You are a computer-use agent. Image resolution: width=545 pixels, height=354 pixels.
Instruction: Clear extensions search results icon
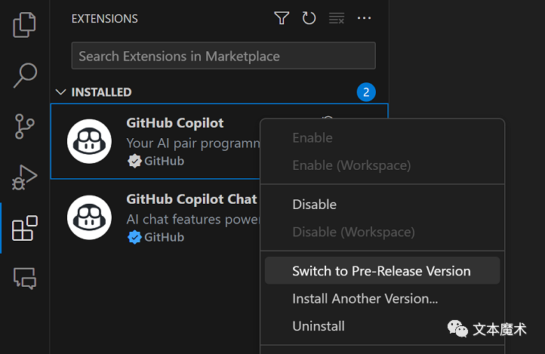(337, 18)
